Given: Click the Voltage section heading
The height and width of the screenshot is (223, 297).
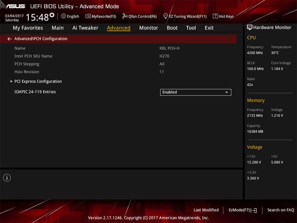Looking at the screenshot, I should click(x=255, y=147).
